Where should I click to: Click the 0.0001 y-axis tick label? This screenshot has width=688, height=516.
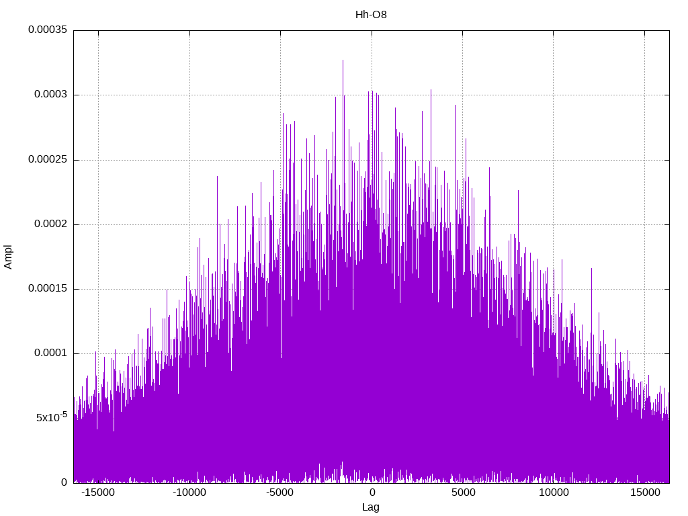[50, 353]
